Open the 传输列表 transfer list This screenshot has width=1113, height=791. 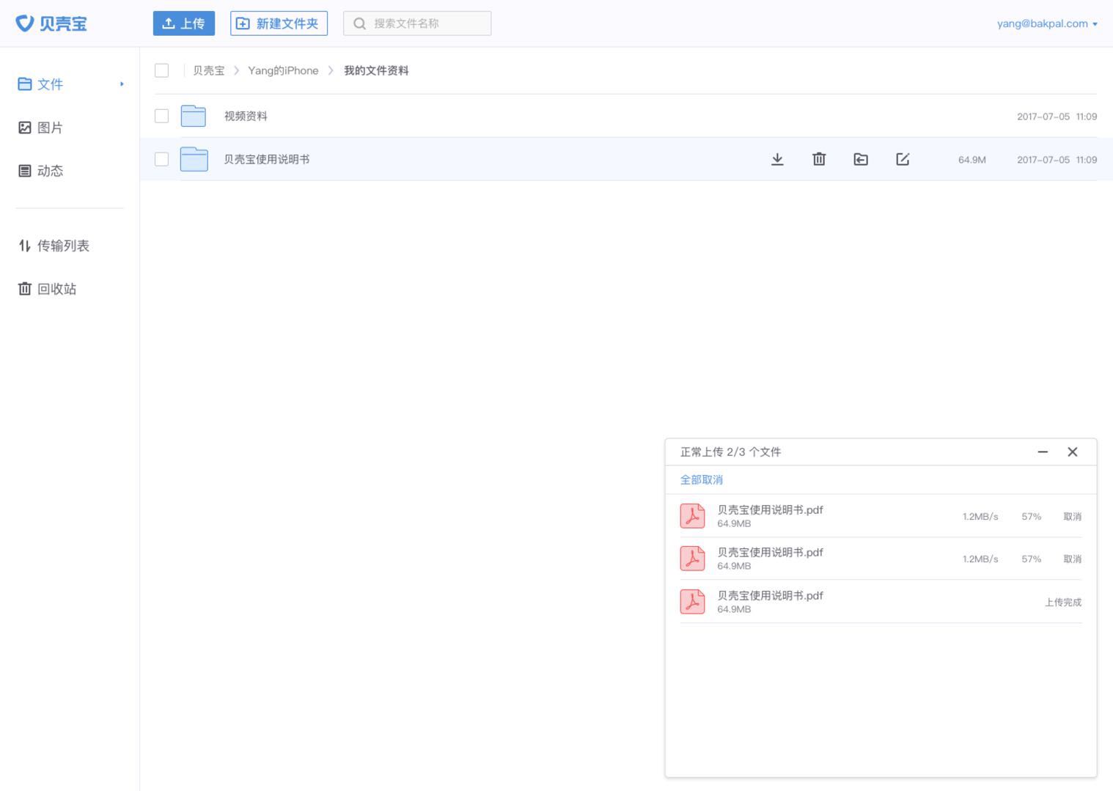pyautogui.click(x=63, y=246)
